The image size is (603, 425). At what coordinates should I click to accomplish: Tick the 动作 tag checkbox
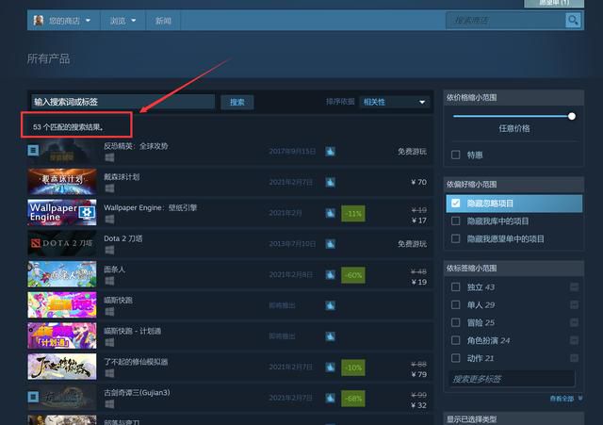456,358
